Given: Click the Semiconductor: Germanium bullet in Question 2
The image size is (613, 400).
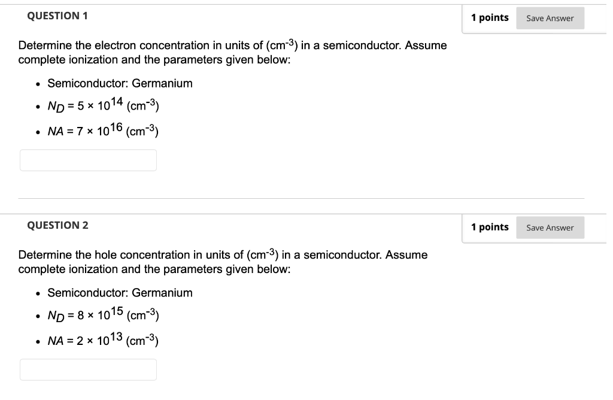Looking at the screenshot, I should coord(120,293).
